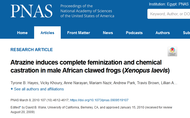Focus the keyword and author search field
The image size is (190, 118).
[169, 14]
